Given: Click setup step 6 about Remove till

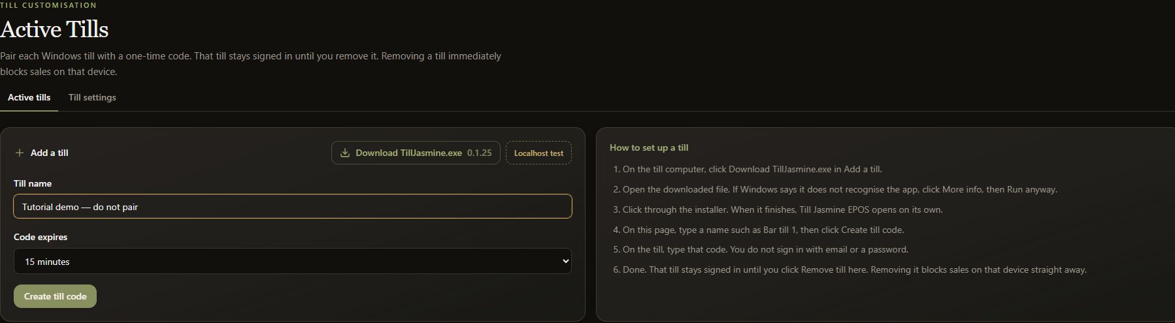Looking at the screenshot, I should (850, 269).
